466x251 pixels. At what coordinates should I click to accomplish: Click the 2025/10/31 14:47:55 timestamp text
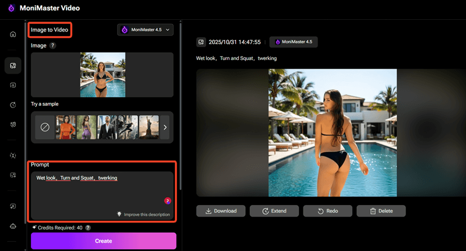pyautogui.click(x=235, y=42)
